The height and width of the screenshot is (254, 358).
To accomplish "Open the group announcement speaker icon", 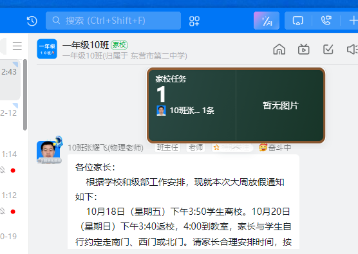I will (x=352, y=50).
